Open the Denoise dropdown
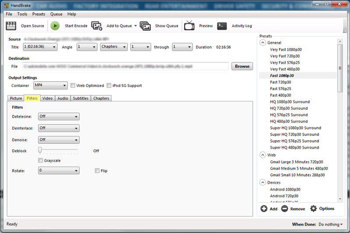The image size is (350, 233). pos(59,140)
